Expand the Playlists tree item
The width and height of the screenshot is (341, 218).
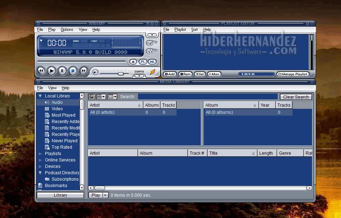tap(40, 153)
